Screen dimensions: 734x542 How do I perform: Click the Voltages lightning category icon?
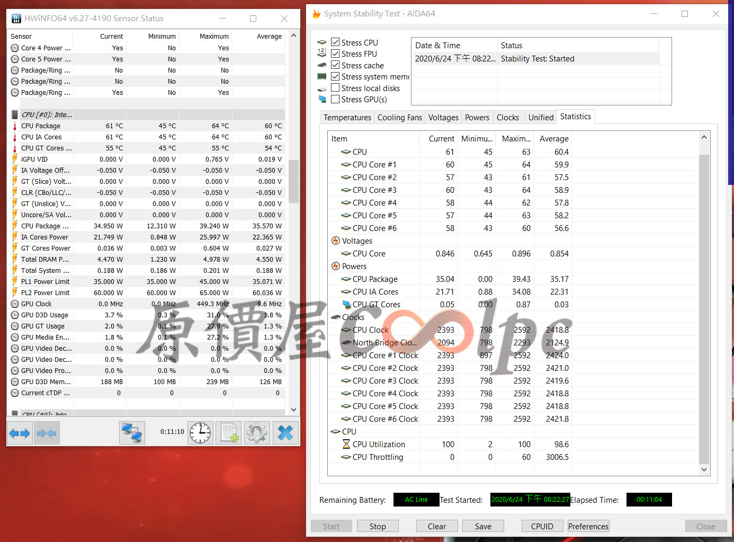pos(336,241)
